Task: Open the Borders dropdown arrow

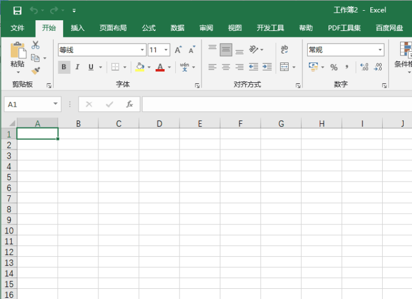Action: coord(125,67)
